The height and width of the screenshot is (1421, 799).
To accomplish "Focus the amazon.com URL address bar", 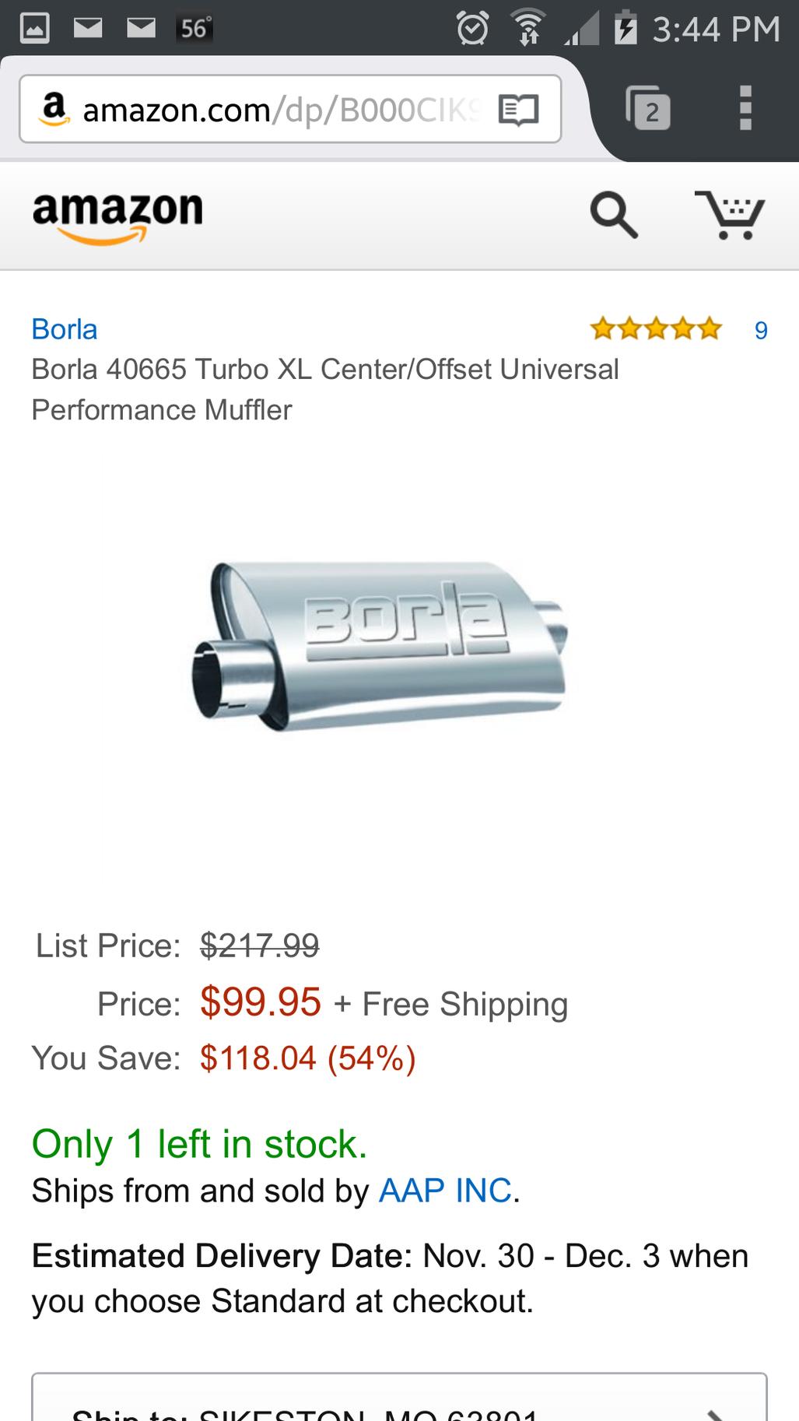I will coord(290,109).
